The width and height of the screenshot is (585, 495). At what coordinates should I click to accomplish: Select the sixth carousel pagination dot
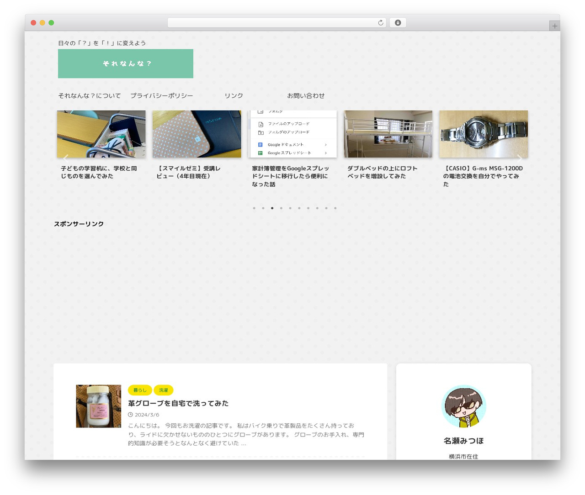coord(299,208)
